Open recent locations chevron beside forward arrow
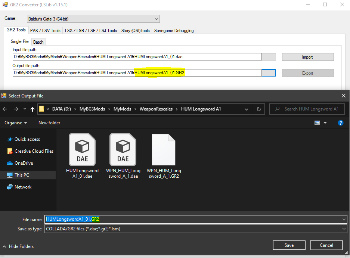 25,109
